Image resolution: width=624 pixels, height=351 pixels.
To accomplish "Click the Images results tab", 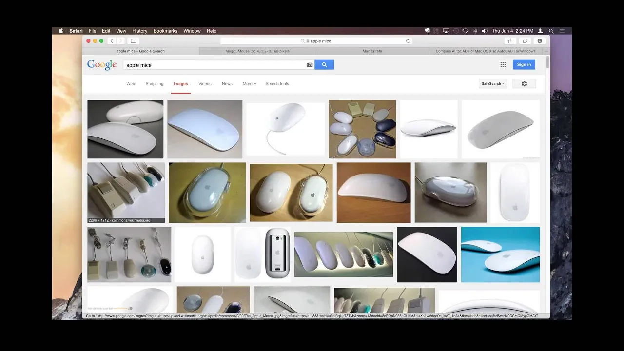I will [x=180, y=84].
